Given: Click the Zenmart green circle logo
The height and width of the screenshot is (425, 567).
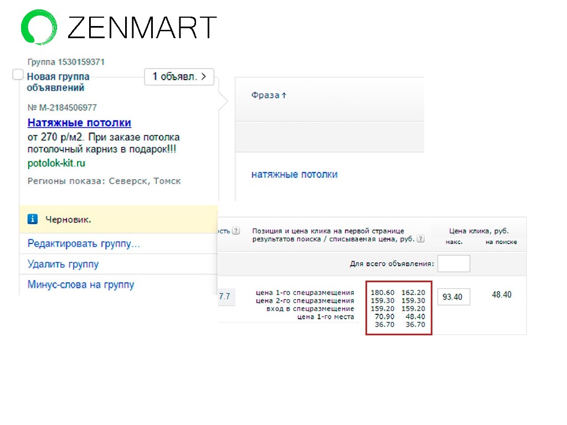Looking at the screenshot, I should click(x=39, y=27).
